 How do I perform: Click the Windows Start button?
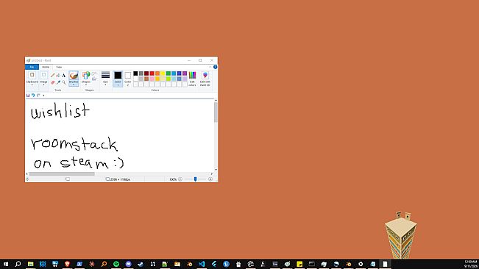pyautogui.click(x=6, y=264)
